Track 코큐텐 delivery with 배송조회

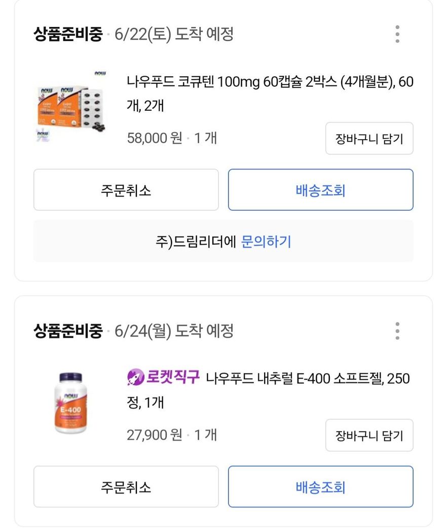tap(320, 190)
